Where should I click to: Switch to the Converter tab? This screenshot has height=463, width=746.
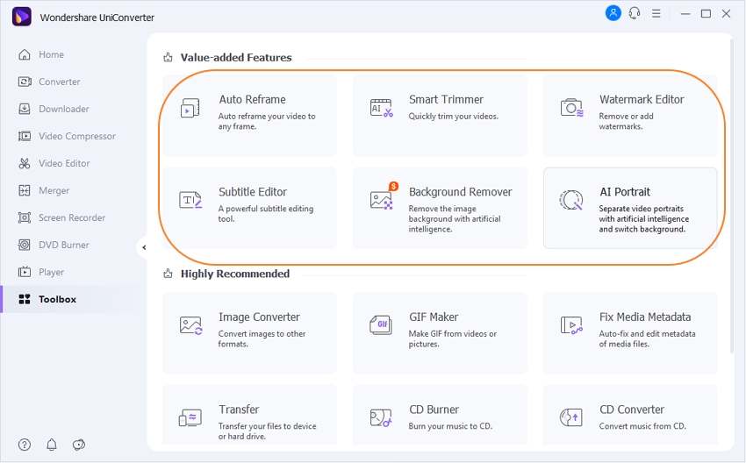[x=59, y=82]
